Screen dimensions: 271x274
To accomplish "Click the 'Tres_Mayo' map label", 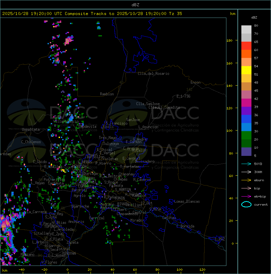I will point(107,138).
